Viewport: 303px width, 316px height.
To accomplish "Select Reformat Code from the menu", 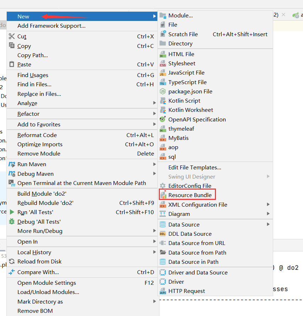I will [x=37, y=135].
